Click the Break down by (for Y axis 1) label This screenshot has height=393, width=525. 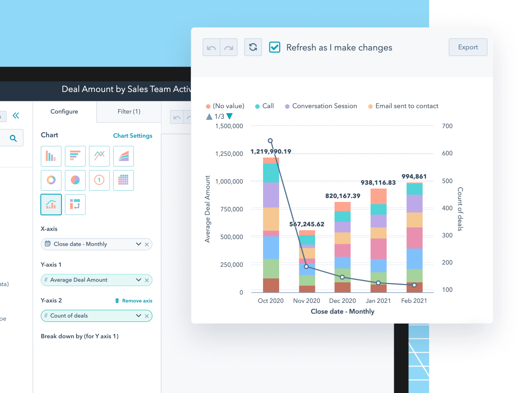80,336
